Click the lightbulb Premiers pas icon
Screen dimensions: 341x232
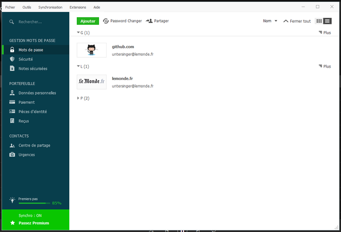coord(12,200)
